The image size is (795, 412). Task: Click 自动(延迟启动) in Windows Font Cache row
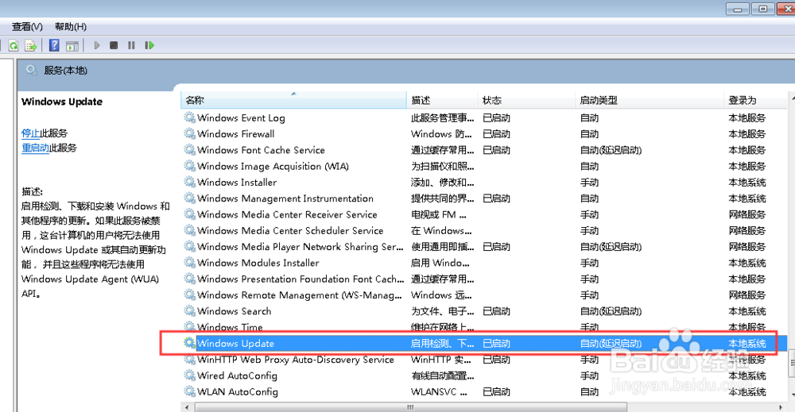pyautogui.click(x=611, y=150)
